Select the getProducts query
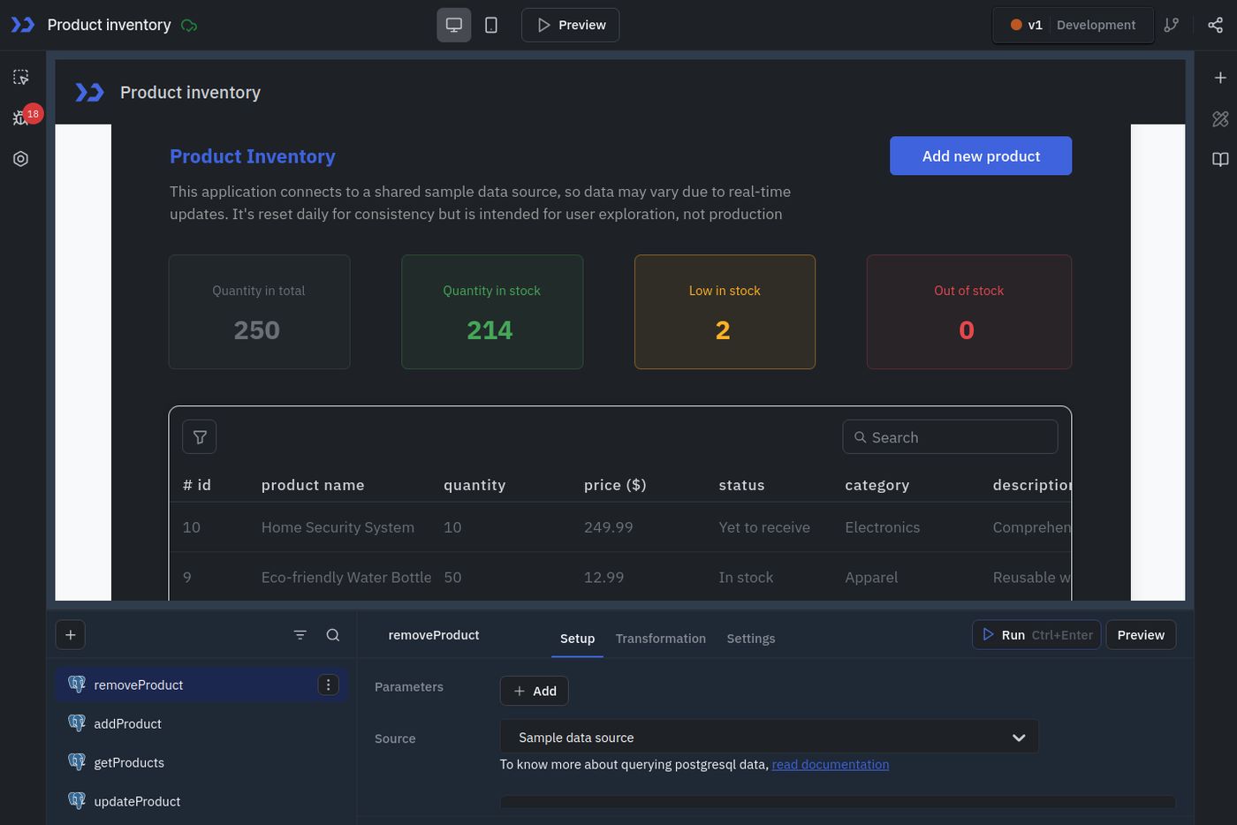This screenshot has height=825, width=1237. point(129,763)
